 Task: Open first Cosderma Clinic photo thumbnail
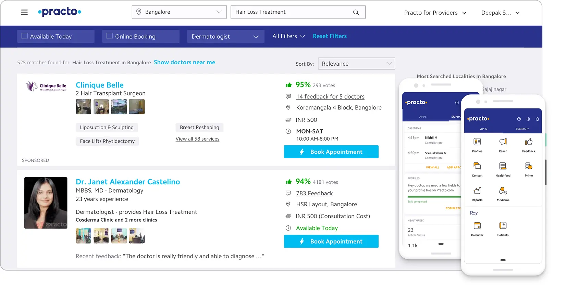(84, 236)
